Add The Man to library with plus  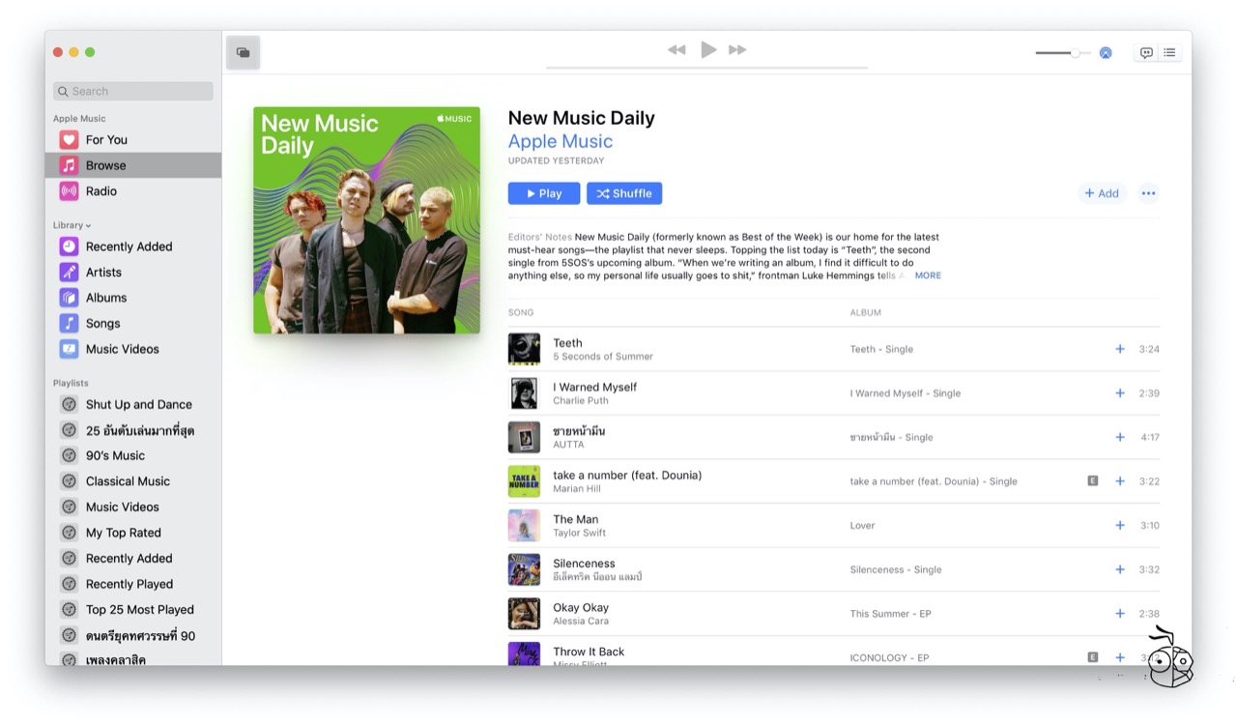[1120, 526]
